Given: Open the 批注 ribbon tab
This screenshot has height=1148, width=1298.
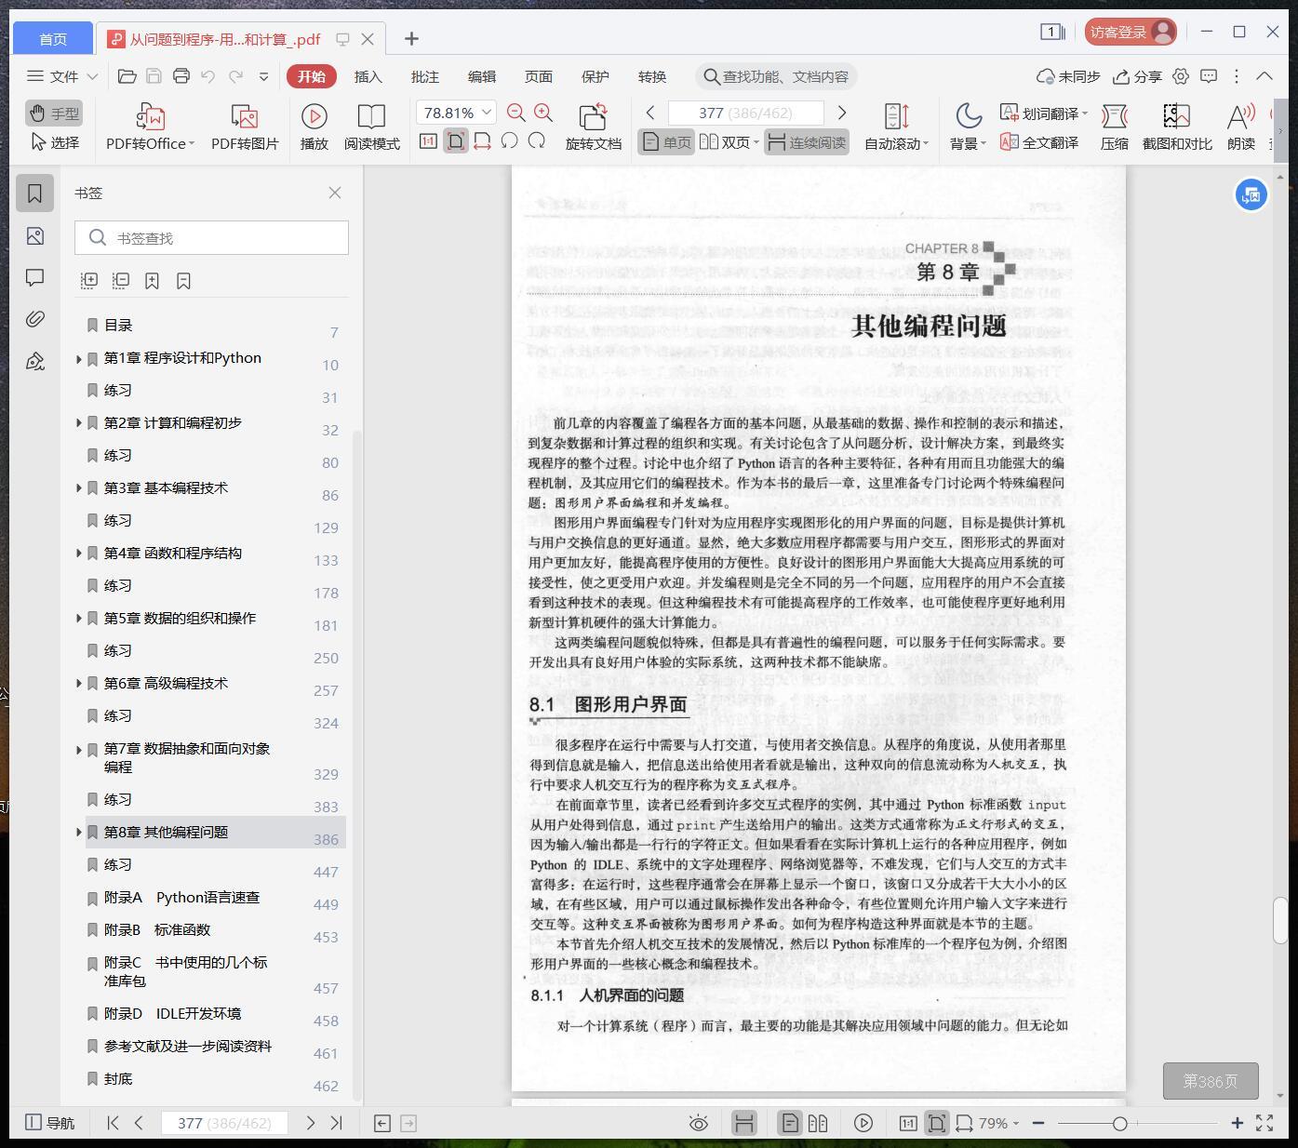Looking at the screenshot, I should click(424, 76).
